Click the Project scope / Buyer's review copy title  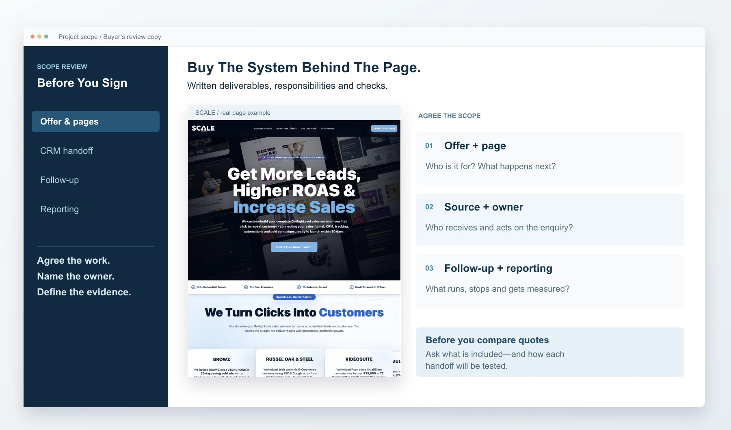coord(110,37)
